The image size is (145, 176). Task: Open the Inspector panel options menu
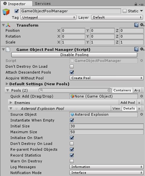click(141, 5)
